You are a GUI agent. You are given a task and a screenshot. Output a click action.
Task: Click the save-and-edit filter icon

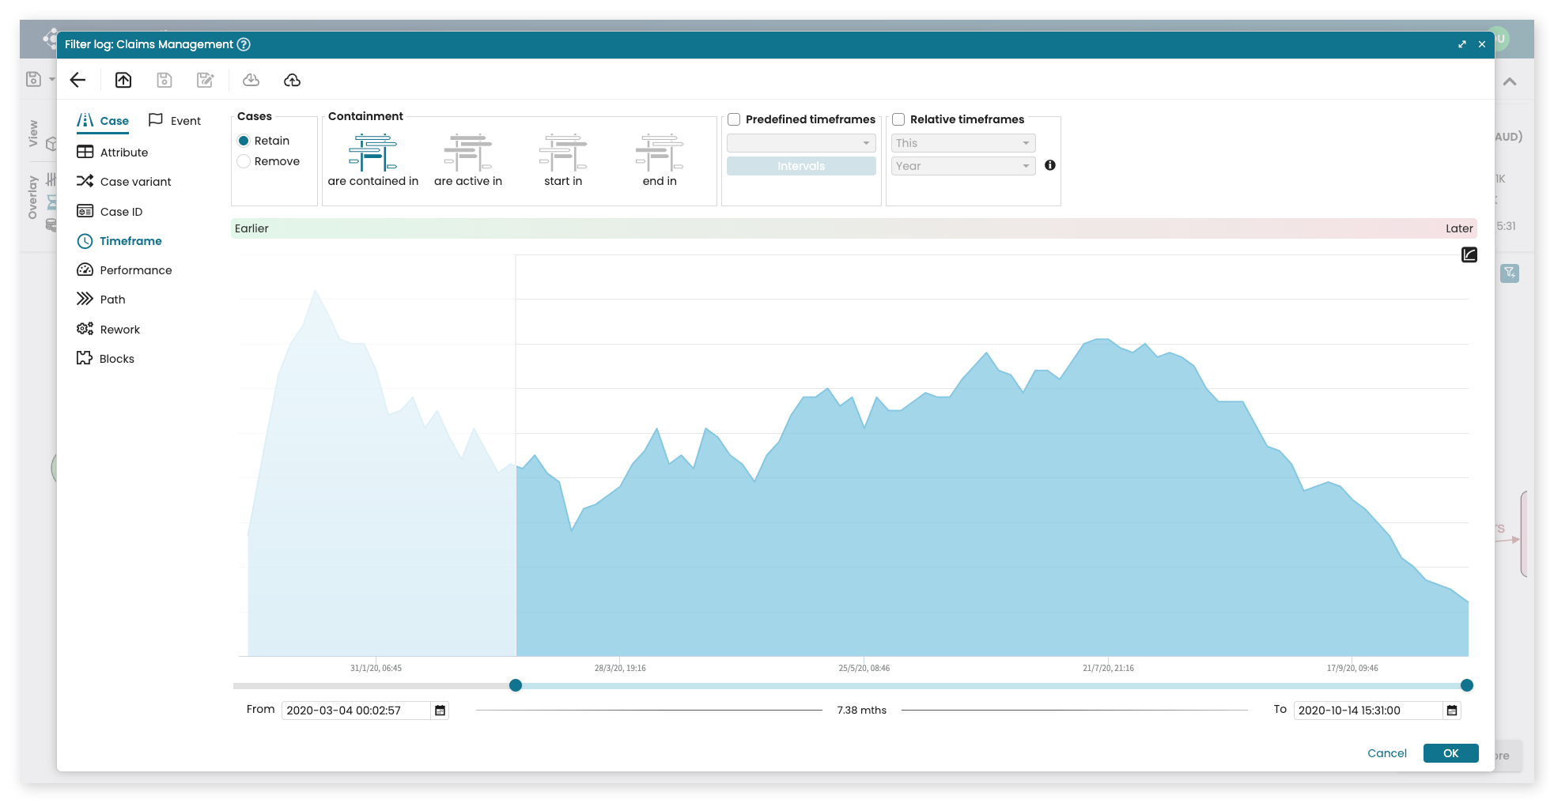tap(206, 80)
